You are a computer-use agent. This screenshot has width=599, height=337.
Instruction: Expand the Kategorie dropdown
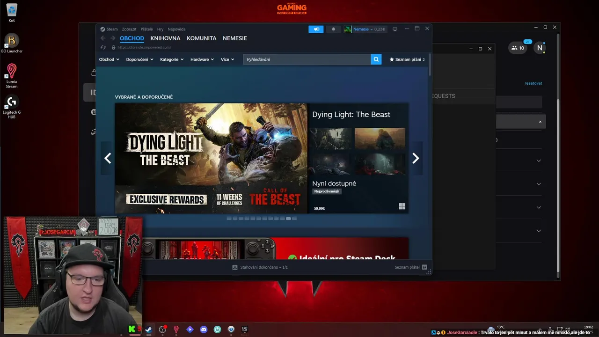coord(172,59)
